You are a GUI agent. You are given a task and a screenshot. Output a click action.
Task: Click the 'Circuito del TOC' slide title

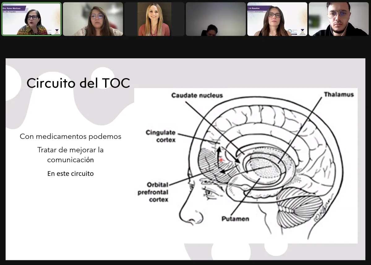click(x=78, y=83)
